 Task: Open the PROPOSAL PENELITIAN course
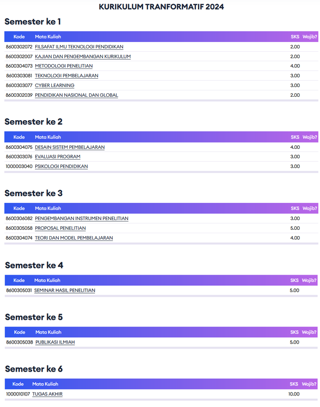[x=60, y=228]
